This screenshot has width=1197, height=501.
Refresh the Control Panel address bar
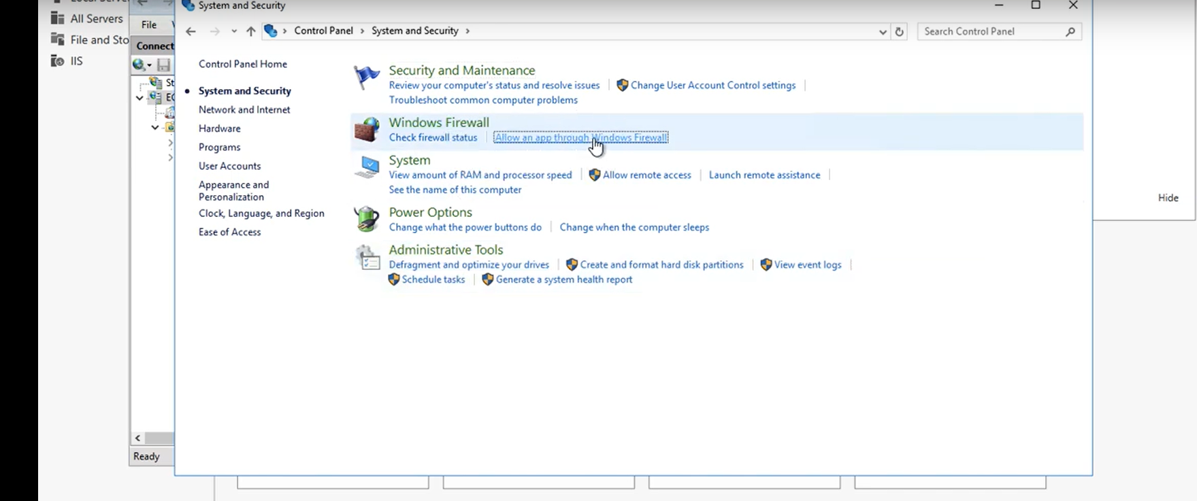click(x=900, y=31)
